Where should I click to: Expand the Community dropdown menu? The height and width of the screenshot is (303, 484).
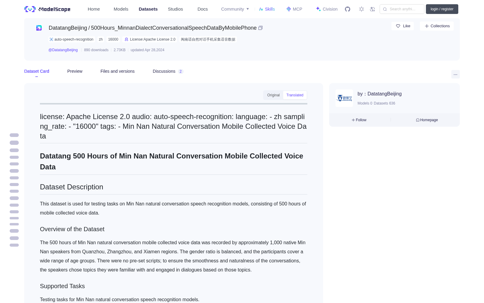[x=235, y=9]
